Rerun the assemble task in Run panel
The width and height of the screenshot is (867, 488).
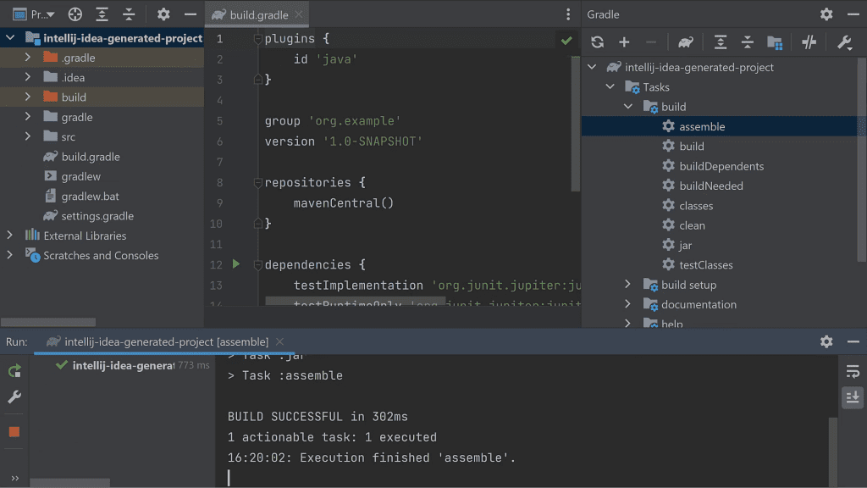pyautogui.click(x=14, y=371)
